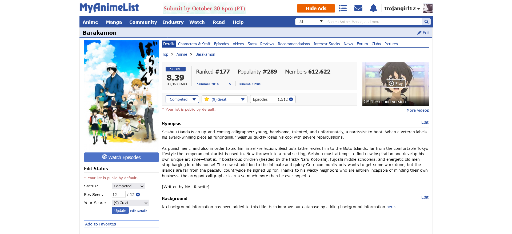Open the Read menu
Viewport: 512px width, 234px height.
[x=219, y=22]
